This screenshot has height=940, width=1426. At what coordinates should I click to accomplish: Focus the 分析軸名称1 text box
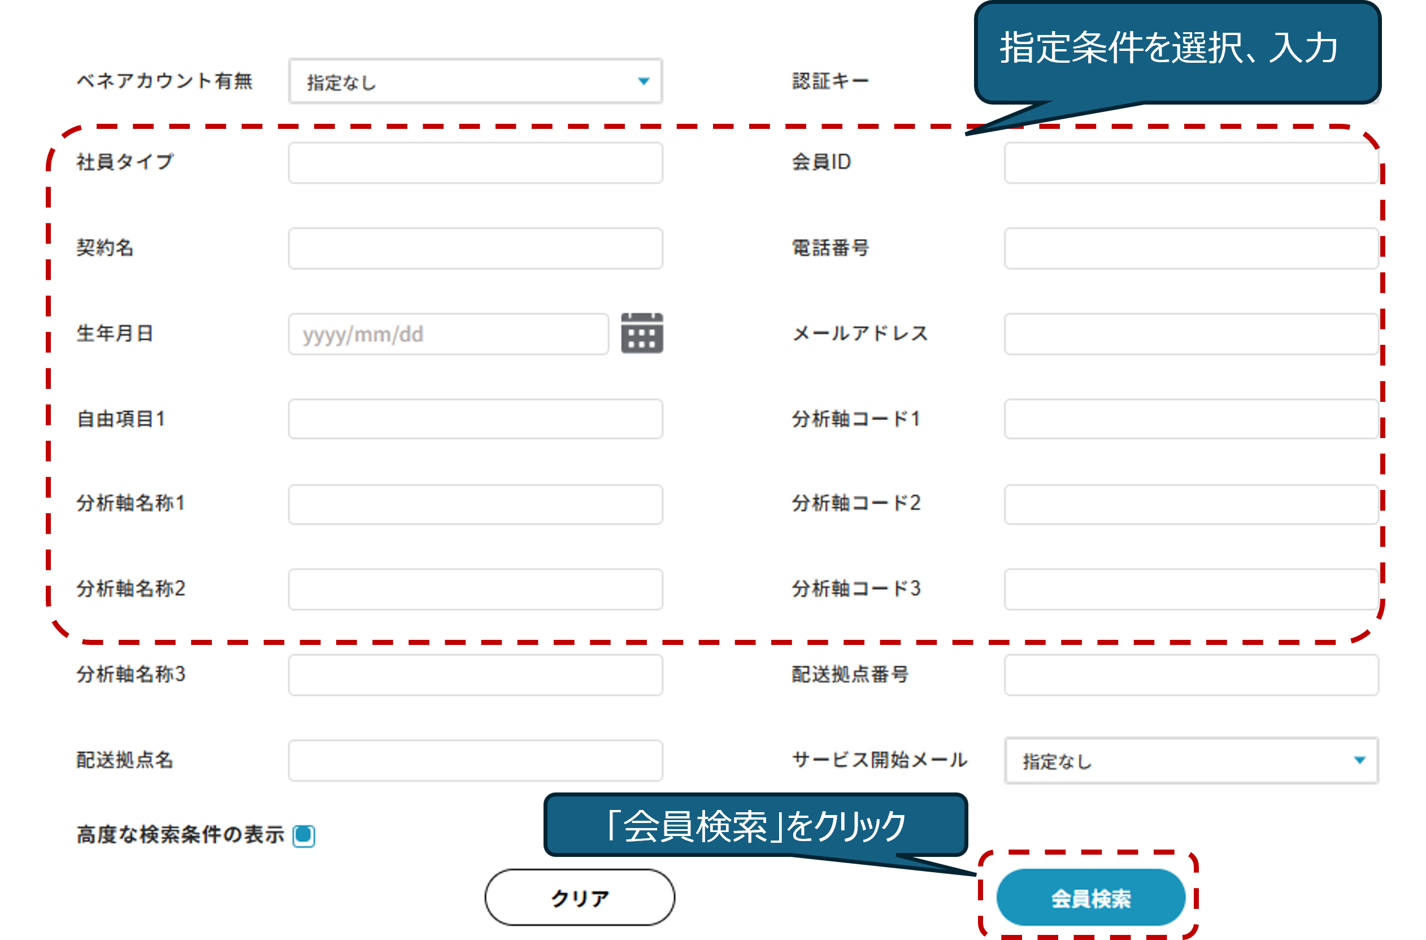[x=475, y=504]
